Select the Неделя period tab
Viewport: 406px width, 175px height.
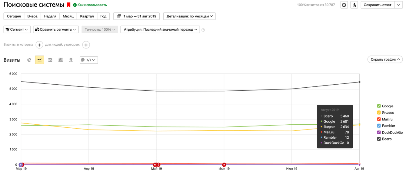(x=50, y=16)
